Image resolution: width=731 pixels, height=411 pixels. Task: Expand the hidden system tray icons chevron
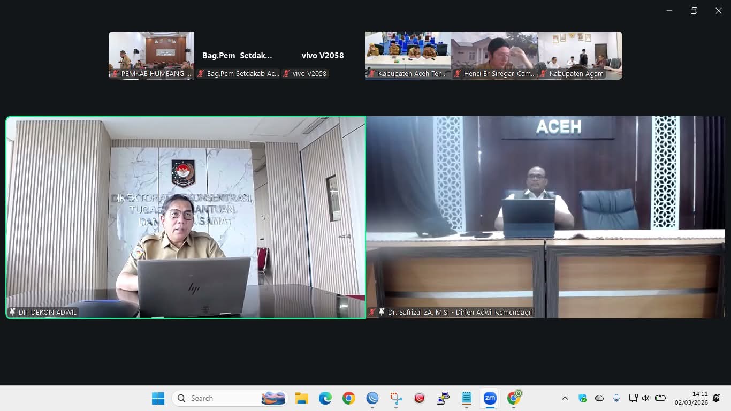[565, 398]
